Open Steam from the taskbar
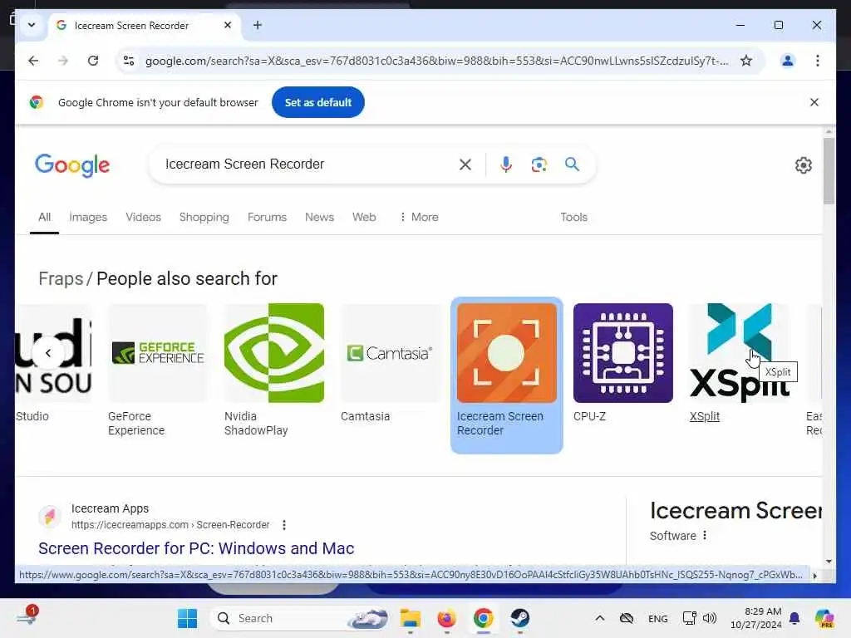 [x=519, y=618]
